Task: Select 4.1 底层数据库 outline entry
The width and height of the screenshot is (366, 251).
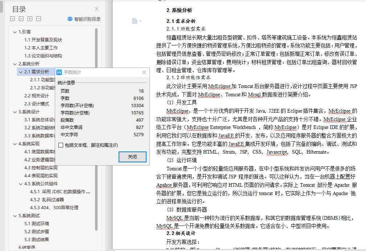Action: click(x=40, y=152)
